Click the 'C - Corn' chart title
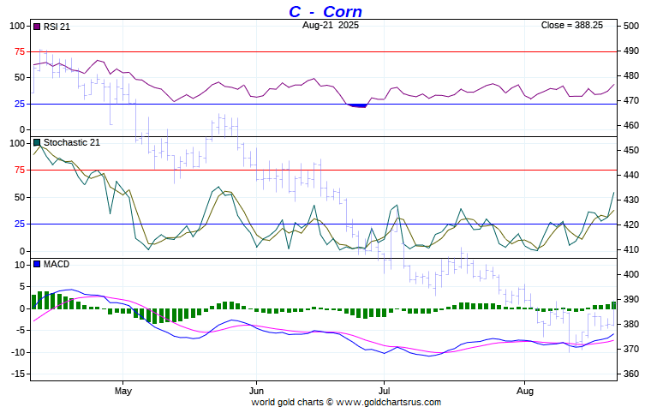651x407 pixels. click(325, 11)
